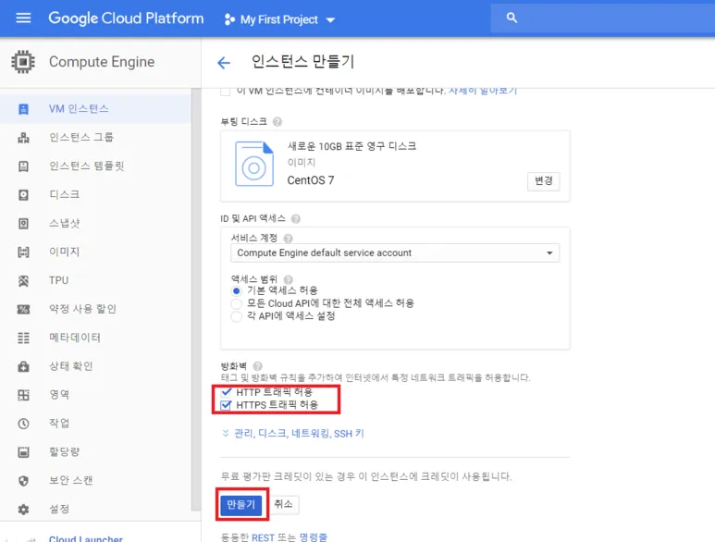Click the project icon beside My First Project
This screenshot has height=542, width=715.
(229, 19)
